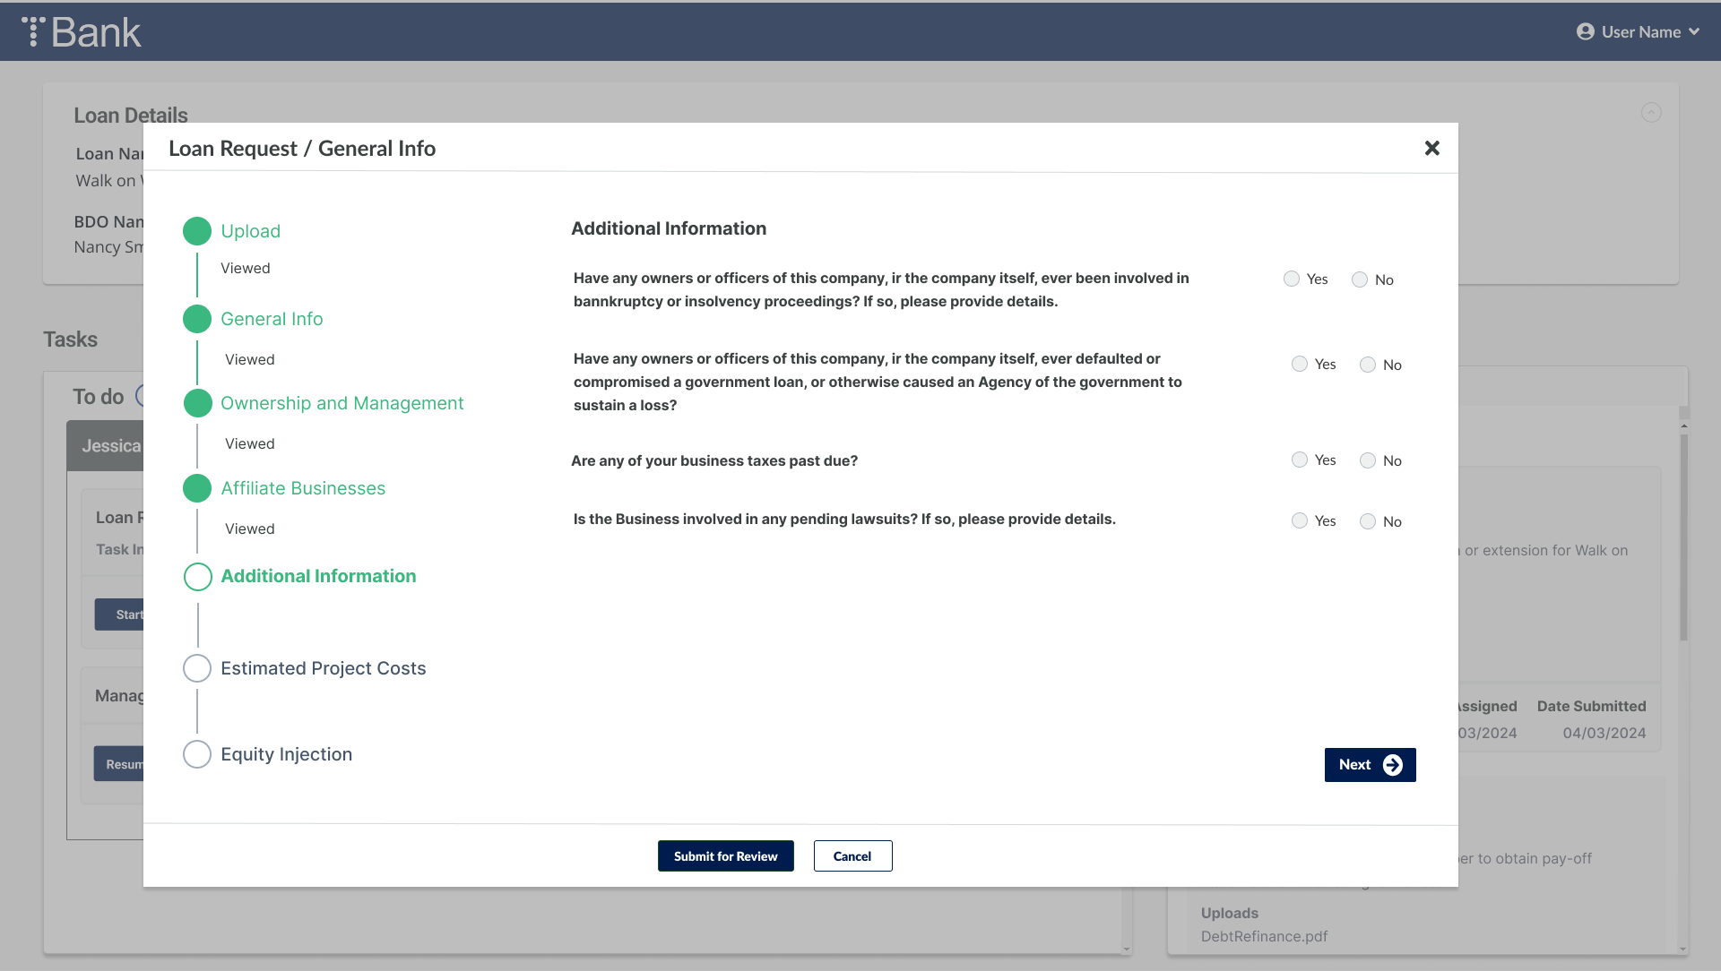
Task: Open the Estimated Project Costs step
Action: (323, 668)
